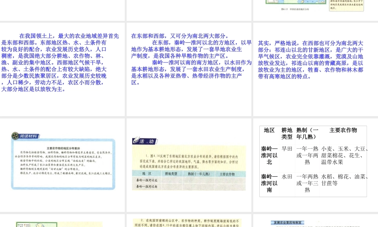This screenshot has height=227, width=378.
Task: Click the 地区 header in the activity slide table
Action: tap(147, 174)
